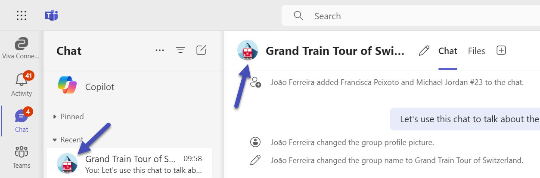Click the Microsoft Teams logo
This screenshot has height=178, width=540.
coord(51,16)
